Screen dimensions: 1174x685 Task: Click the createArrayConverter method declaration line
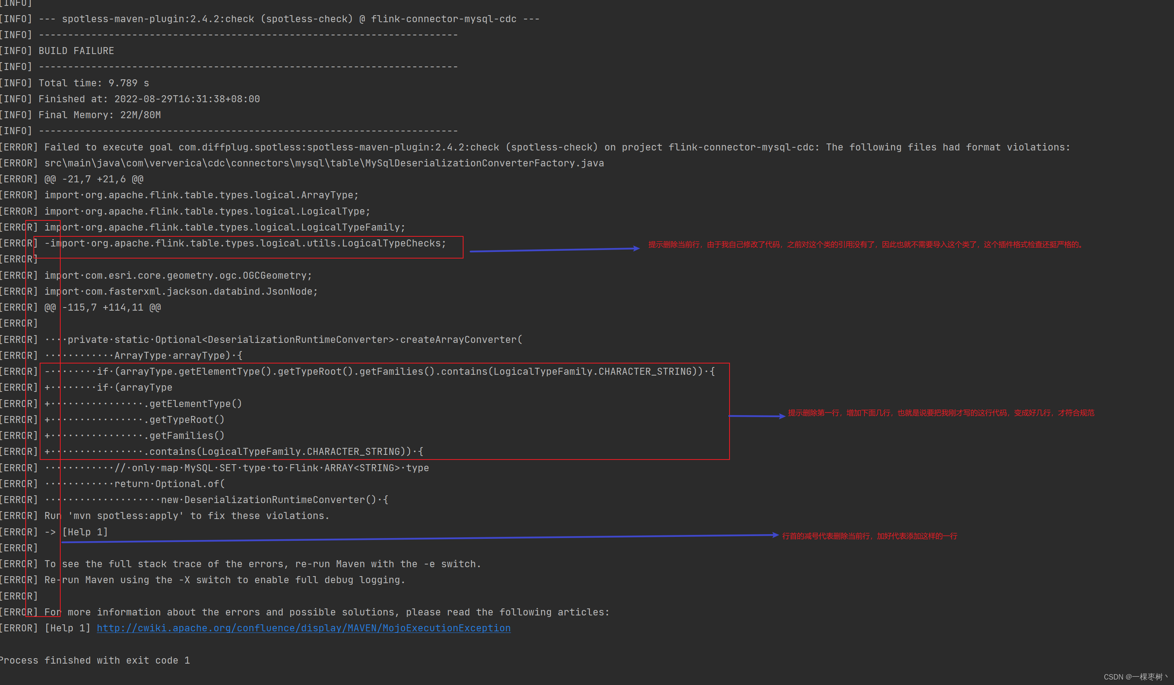[261, 339]
